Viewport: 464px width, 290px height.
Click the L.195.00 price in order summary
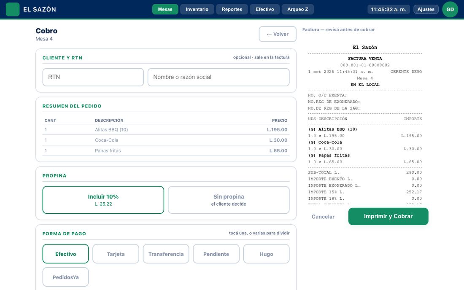point(277,129)
